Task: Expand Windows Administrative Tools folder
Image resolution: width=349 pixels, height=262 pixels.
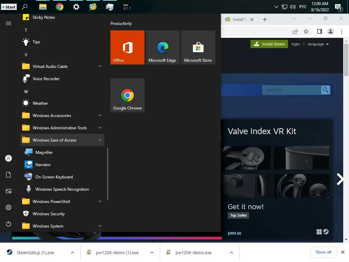Action: tap(100, 128)
